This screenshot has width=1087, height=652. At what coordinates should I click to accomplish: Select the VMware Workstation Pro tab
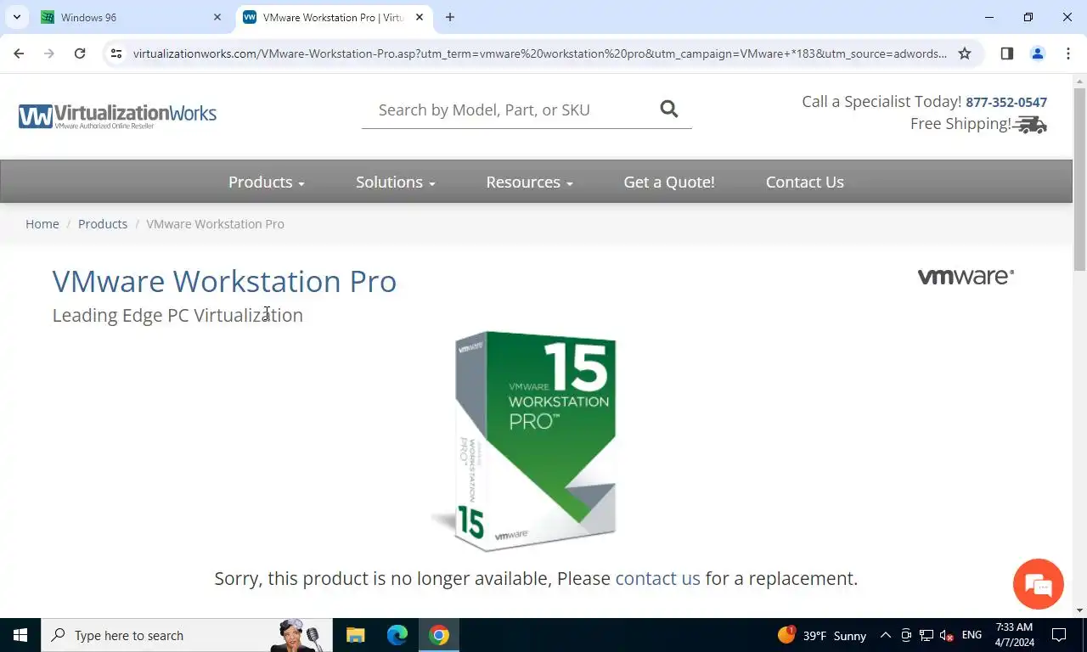333,17
